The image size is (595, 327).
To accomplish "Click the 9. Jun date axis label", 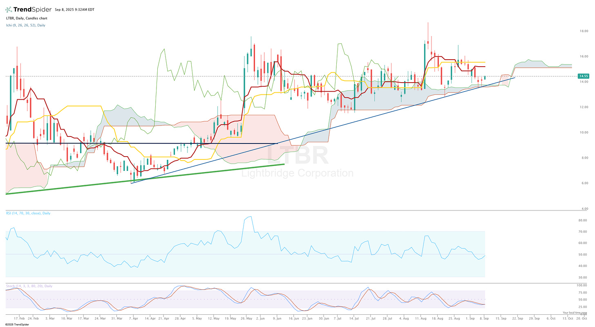I will point(277,318).
